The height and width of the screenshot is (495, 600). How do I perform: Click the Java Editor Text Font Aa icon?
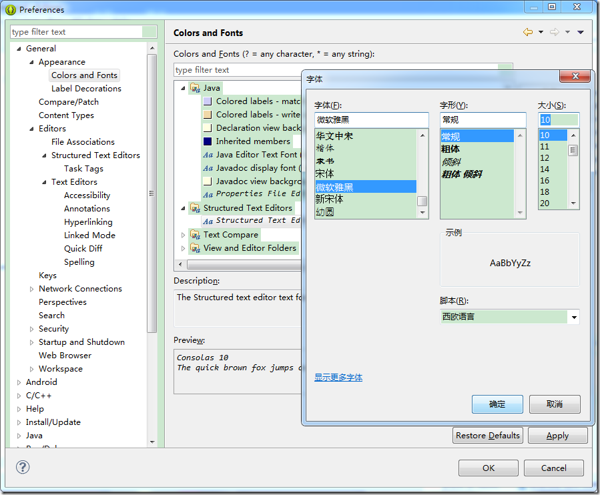208,155
